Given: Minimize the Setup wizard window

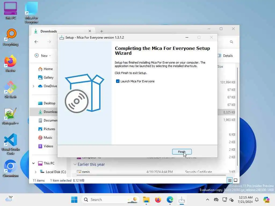Looking at the screenshot, I should (187, 37).
